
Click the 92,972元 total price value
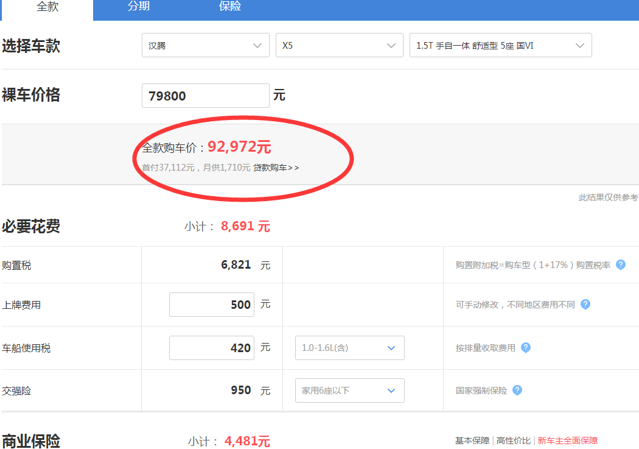(x=239, y=147)
